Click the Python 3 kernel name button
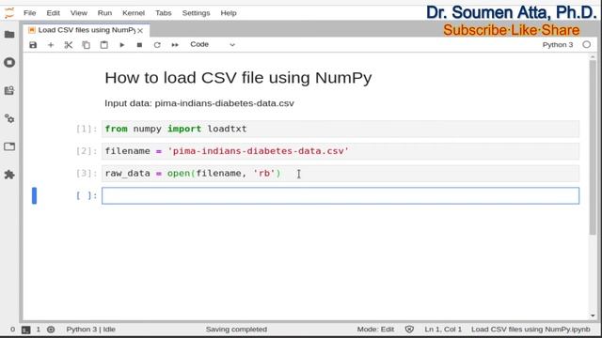Screen dimensions: 602x338 pos(558,45)
